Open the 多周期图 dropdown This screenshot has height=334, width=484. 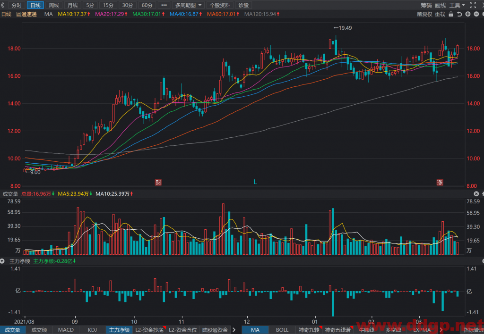point(188,5)
